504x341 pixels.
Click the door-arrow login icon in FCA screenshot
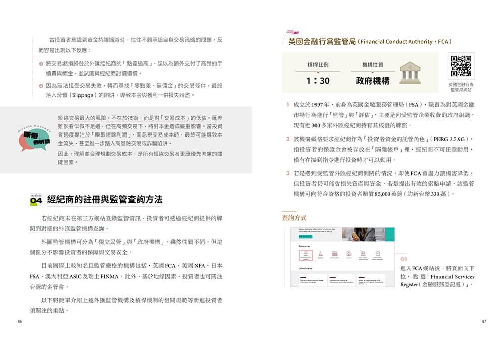point(377,255)
